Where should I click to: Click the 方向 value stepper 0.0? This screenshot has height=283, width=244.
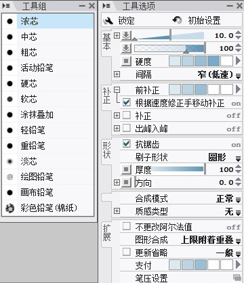click(238, 182)
